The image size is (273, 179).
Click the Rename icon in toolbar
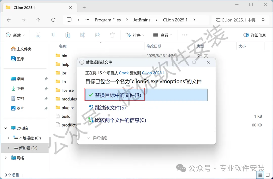tap(83, 35)
